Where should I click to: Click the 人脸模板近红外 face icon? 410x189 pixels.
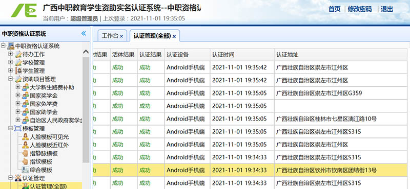click(26, 145)
